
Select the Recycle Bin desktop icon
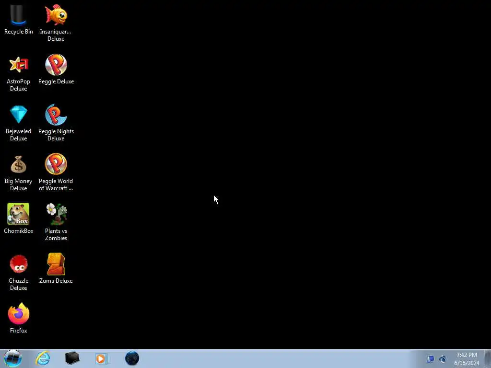click(19, 14)
